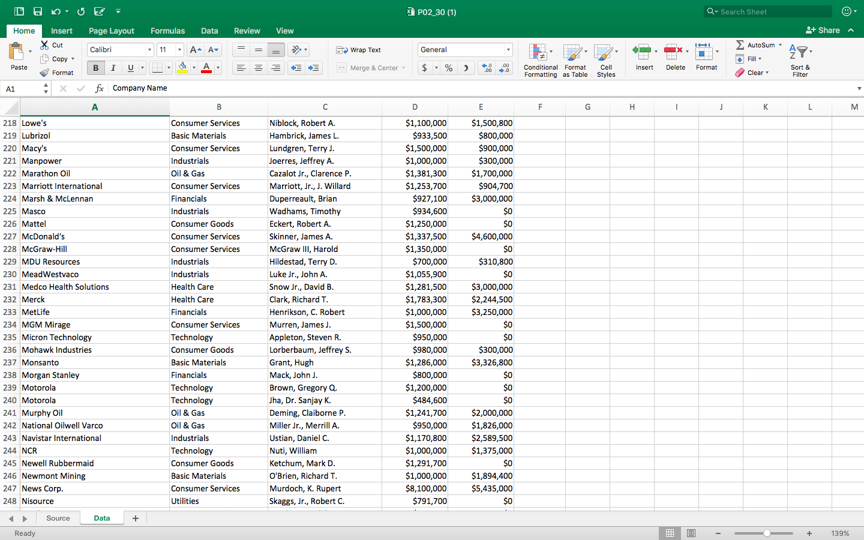
Task: Click the Insert cells button
Action: [644, 57]
